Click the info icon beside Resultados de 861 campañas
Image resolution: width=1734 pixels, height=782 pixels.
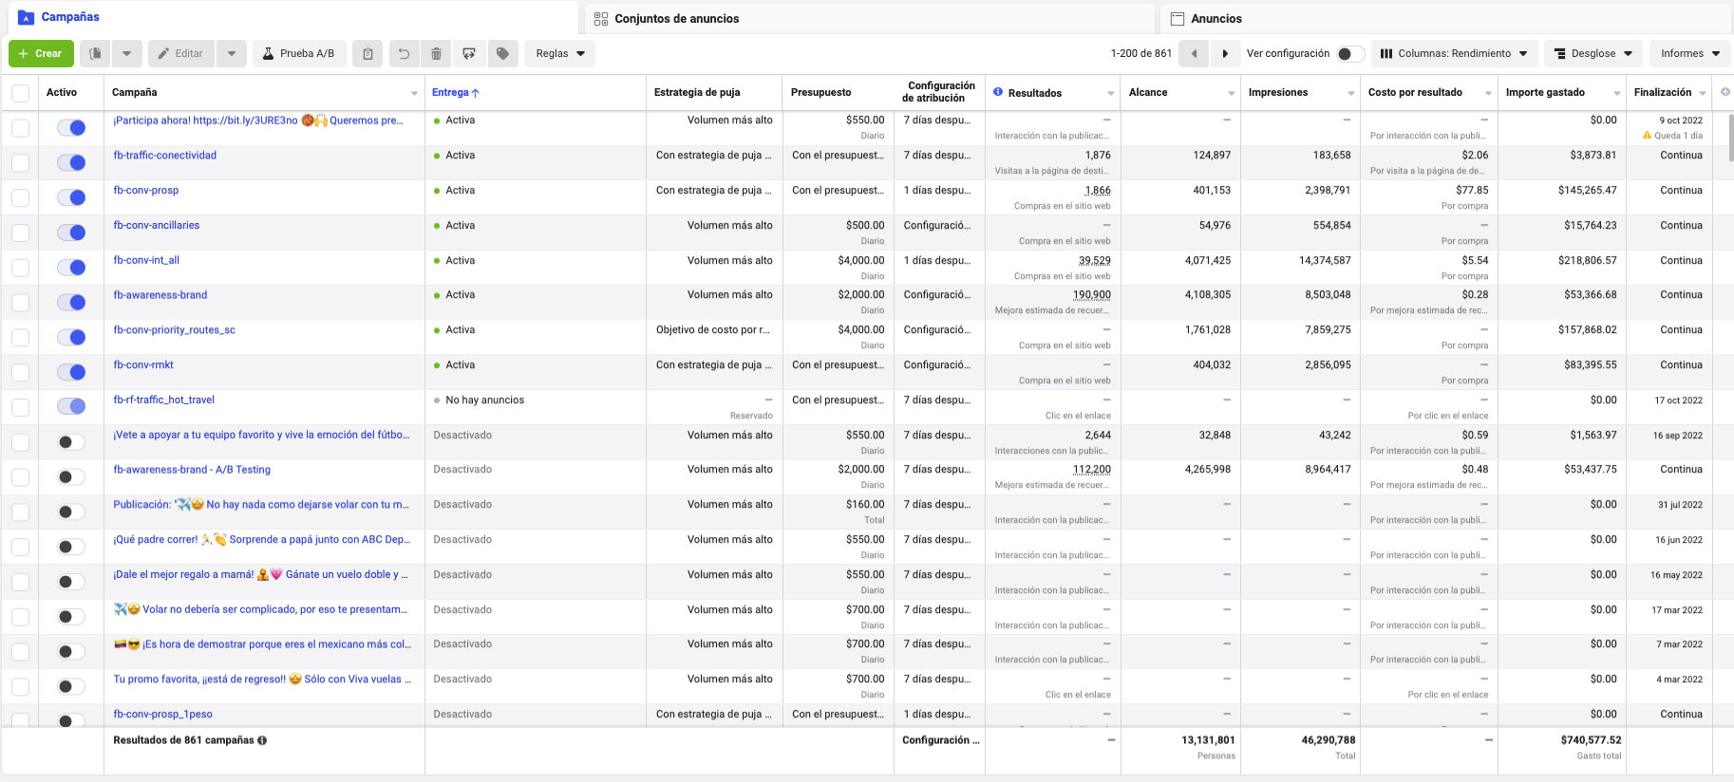click(x=262, y=740)
